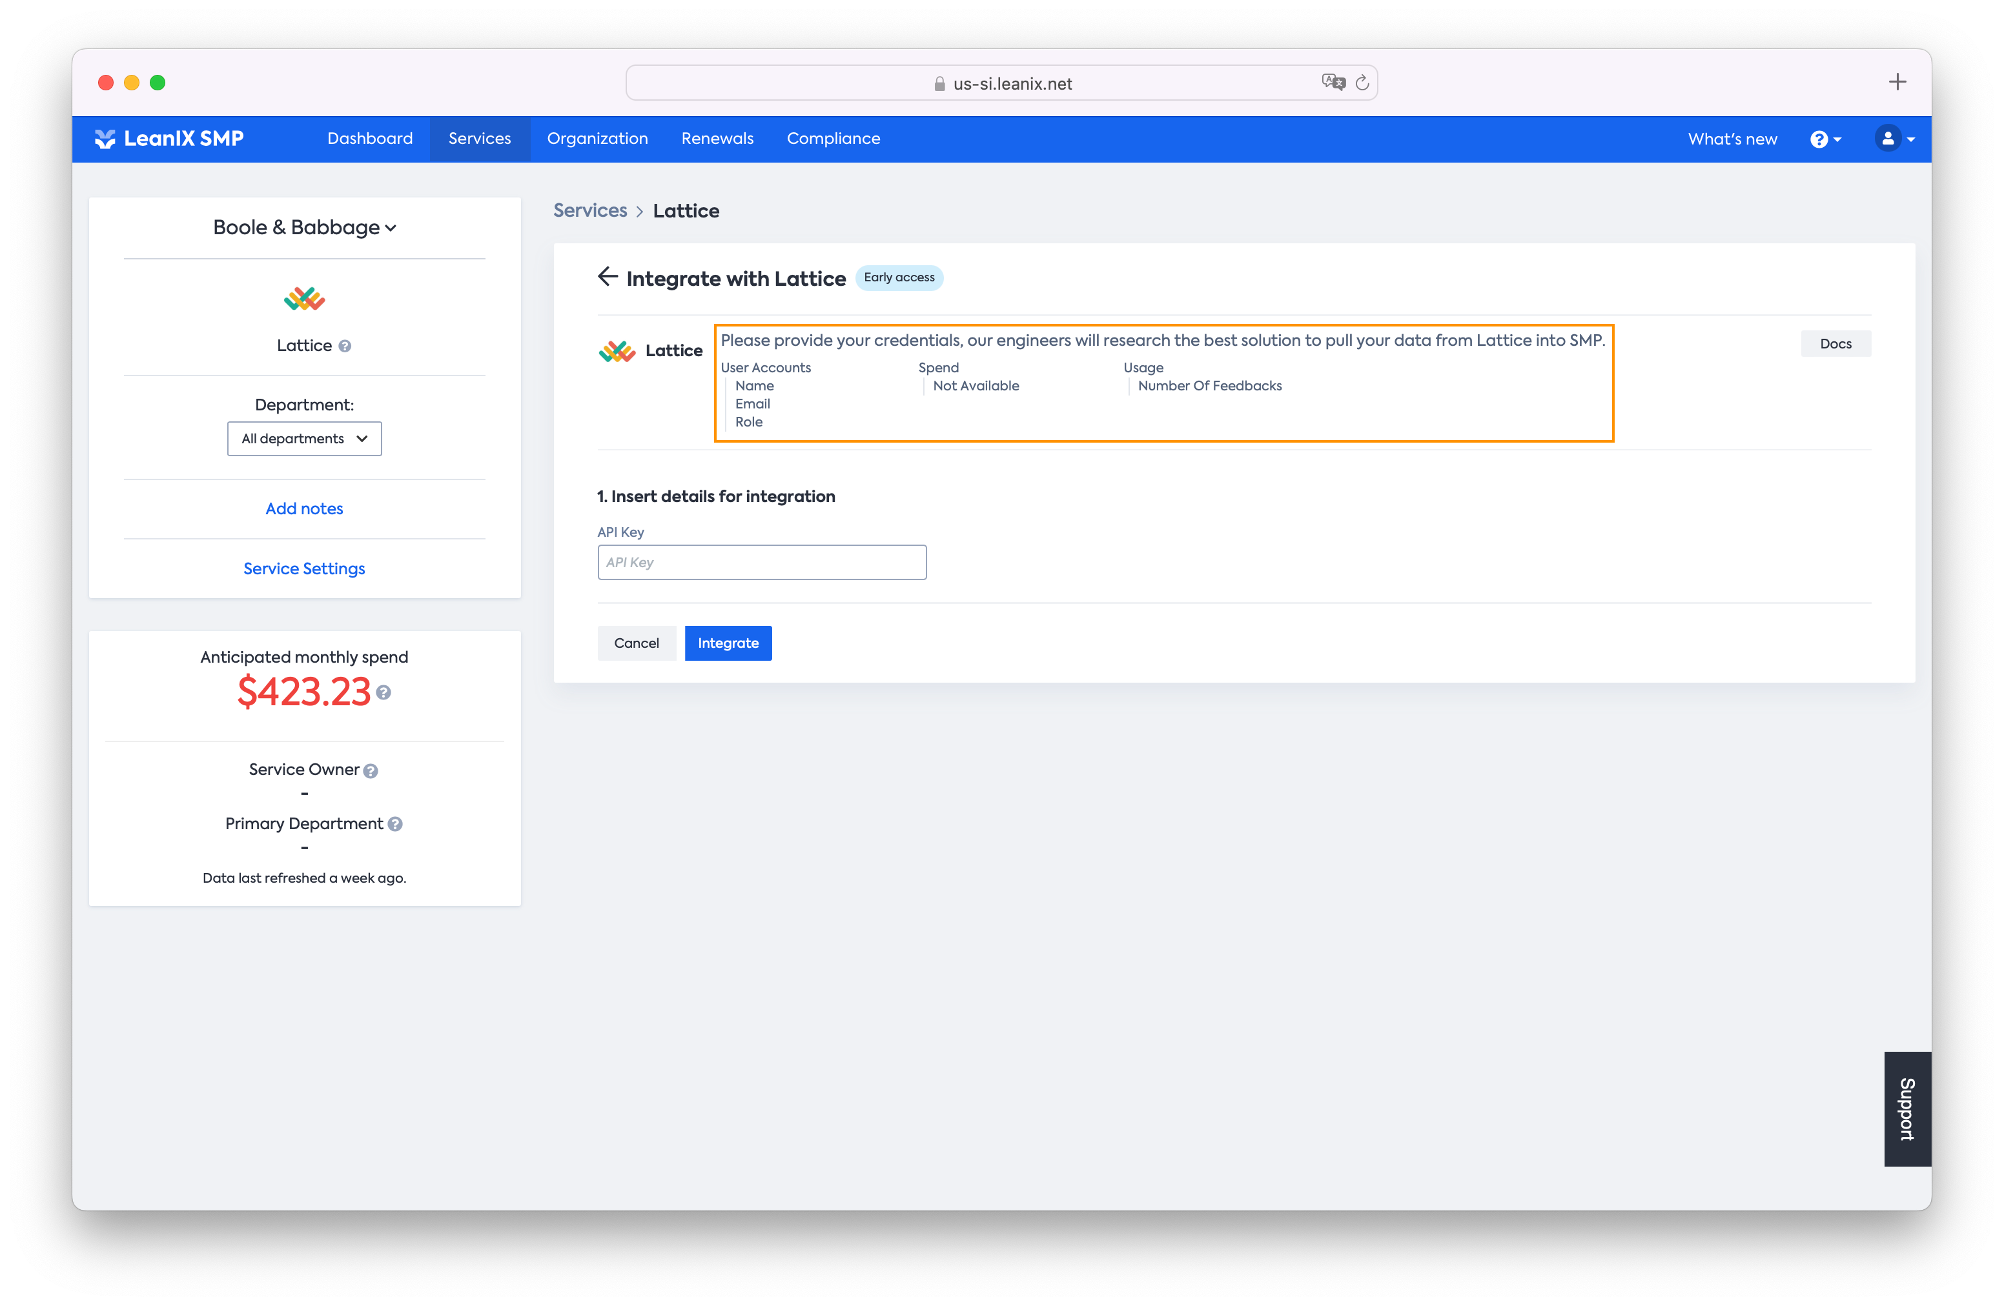The image size is (2004, 1306).
Task: Click the translate icon in address bar
Action: 1334,81
